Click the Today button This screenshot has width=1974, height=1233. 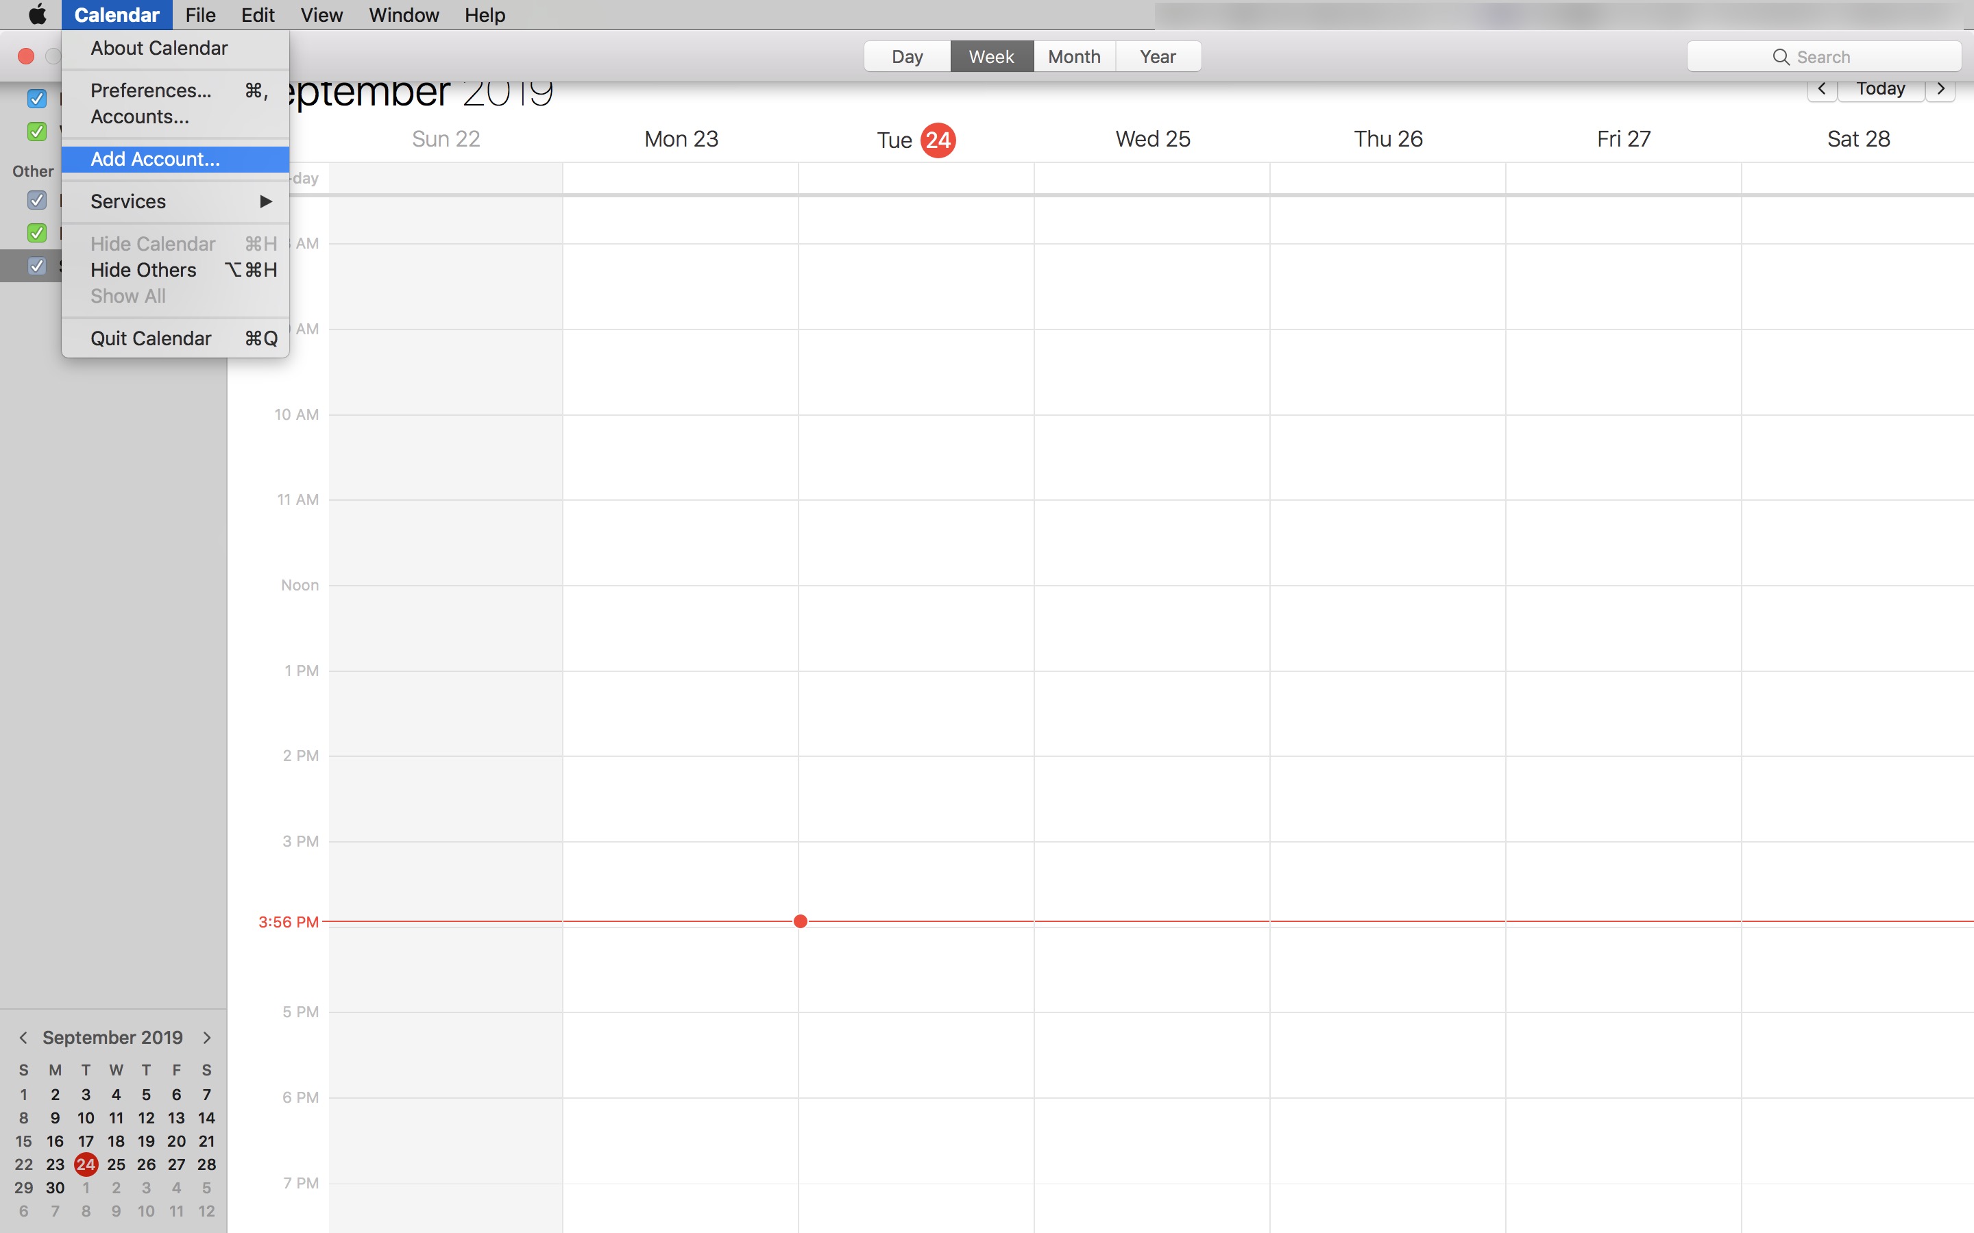tap(1880, 89)
